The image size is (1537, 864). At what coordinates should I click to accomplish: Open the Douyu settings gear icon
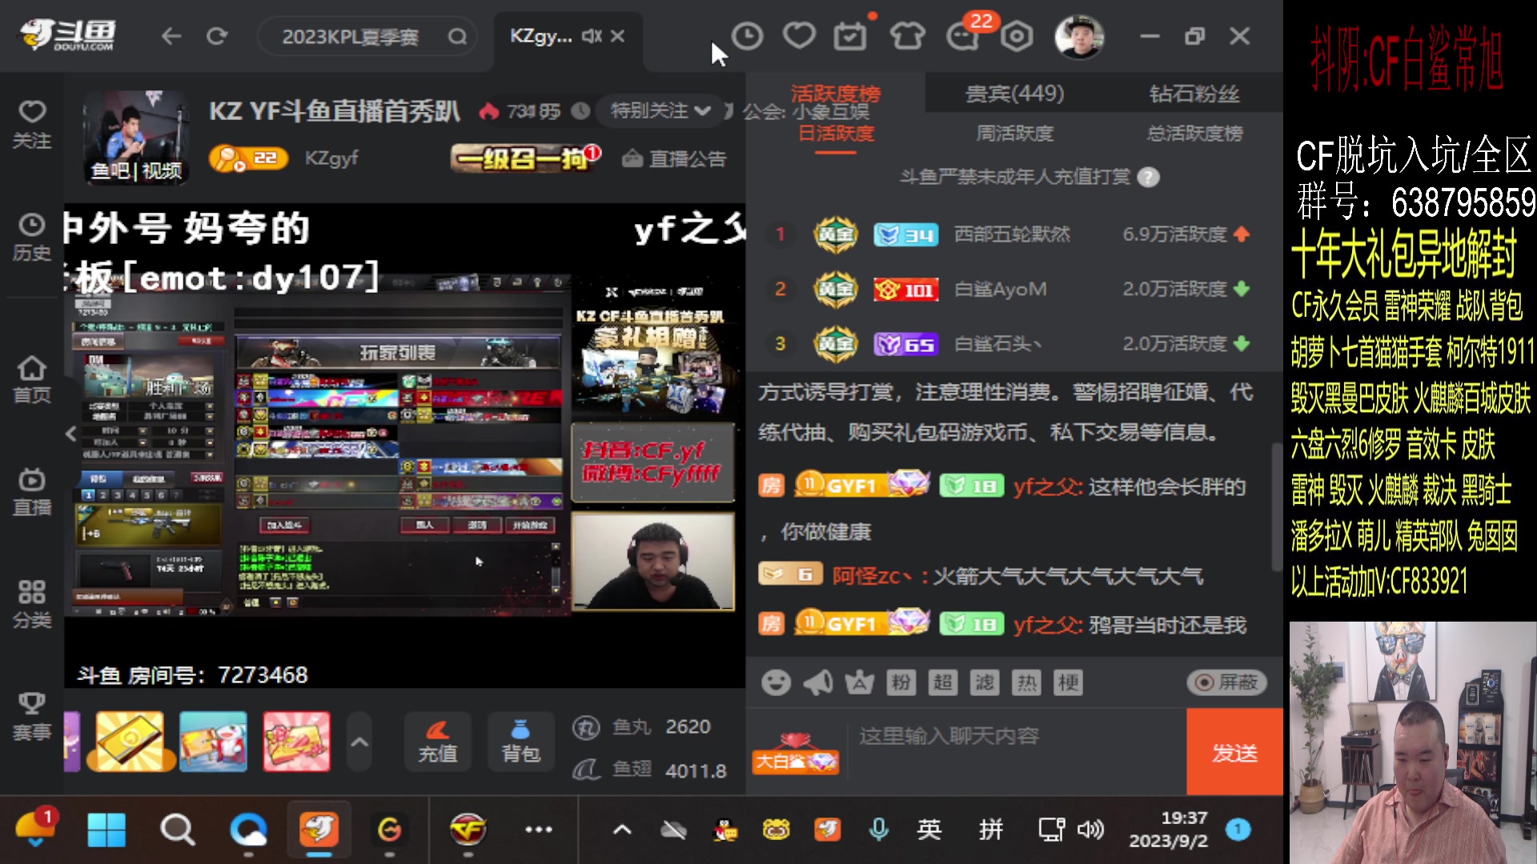(1015, 35)
